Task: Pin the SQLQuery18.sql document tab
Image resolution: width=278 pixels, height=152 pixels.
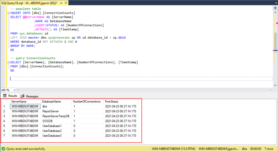Action: pyautogui.click(x=61, y=3)
